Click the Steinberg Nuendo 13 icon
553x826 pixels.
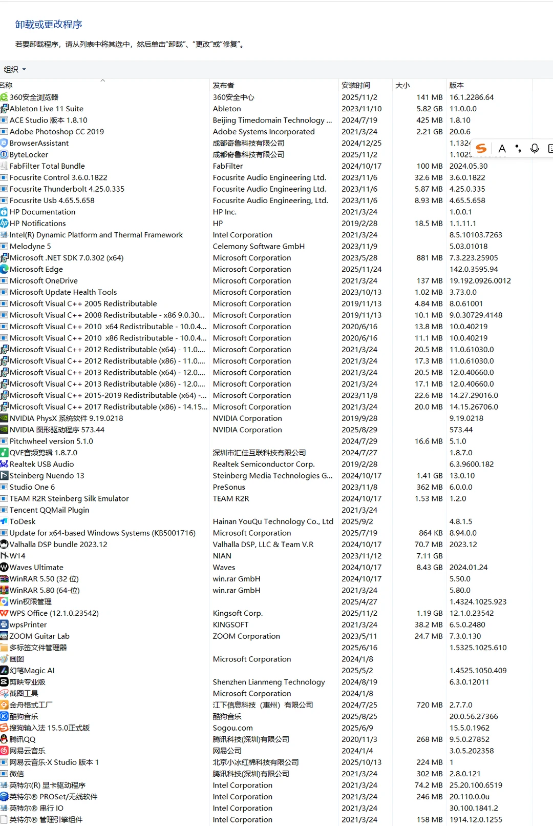[4, 475]
